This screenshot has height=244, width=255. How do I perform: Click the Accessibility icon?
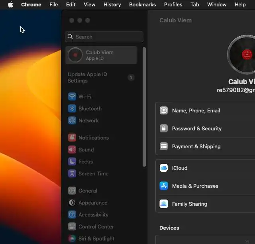(72, 215)
